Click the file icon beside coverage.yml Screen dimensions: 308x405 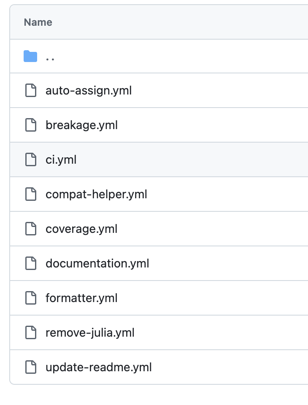30,229
